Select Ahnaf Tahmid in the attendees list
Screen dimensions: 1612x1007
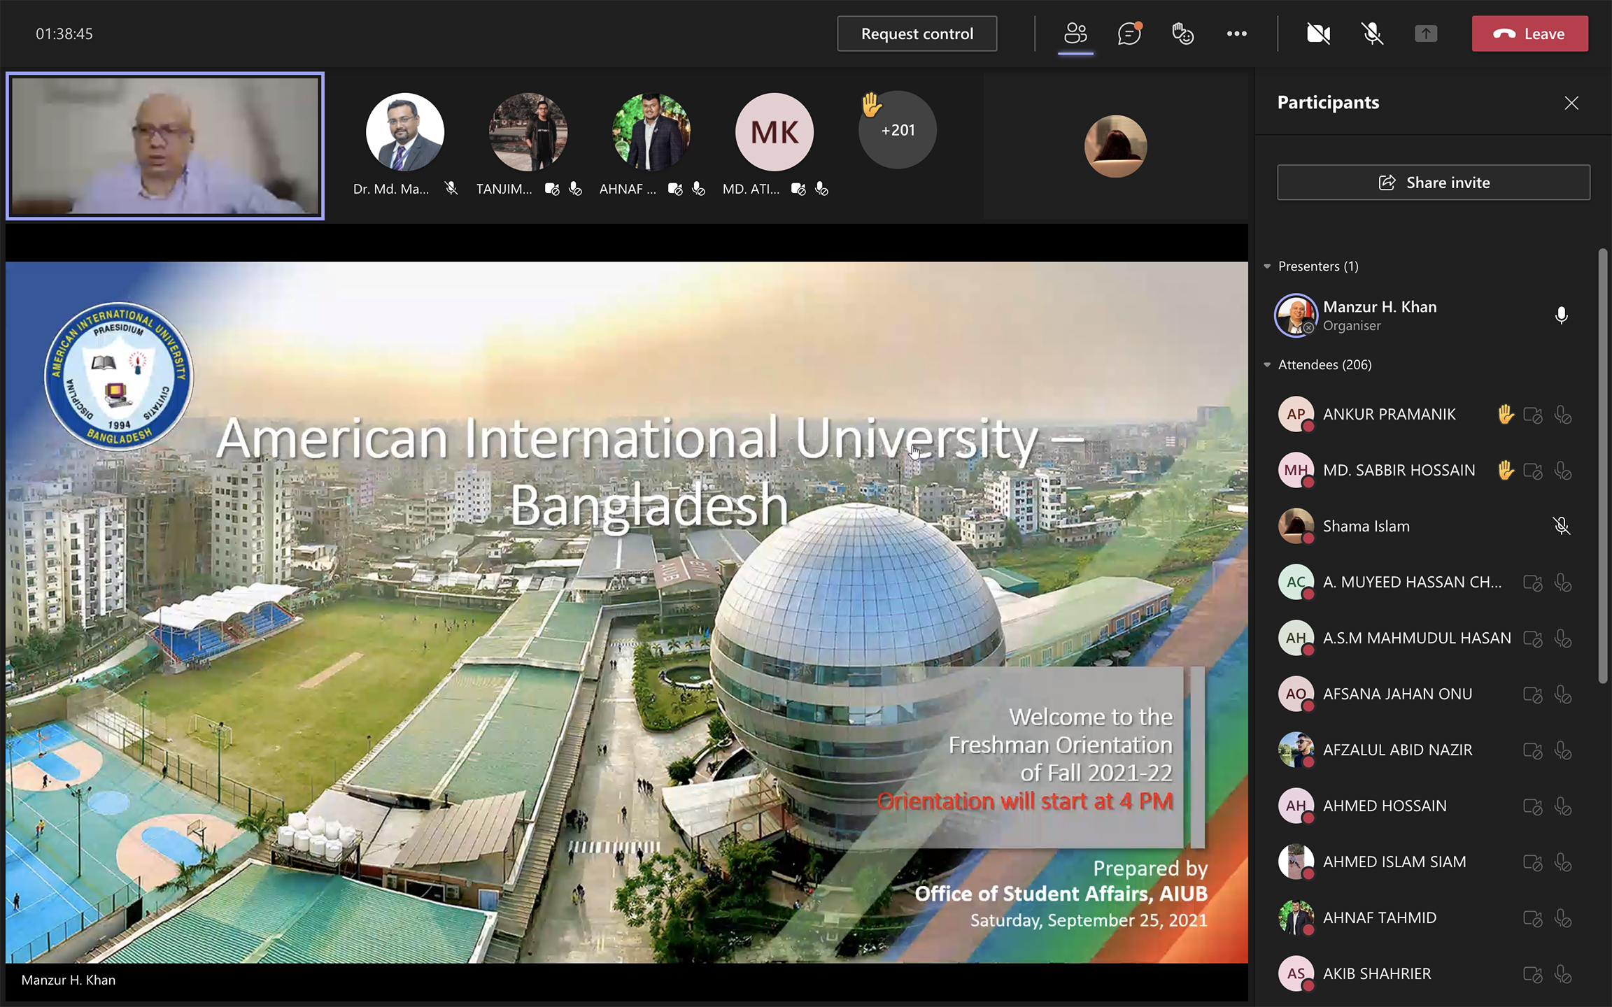1379,917
